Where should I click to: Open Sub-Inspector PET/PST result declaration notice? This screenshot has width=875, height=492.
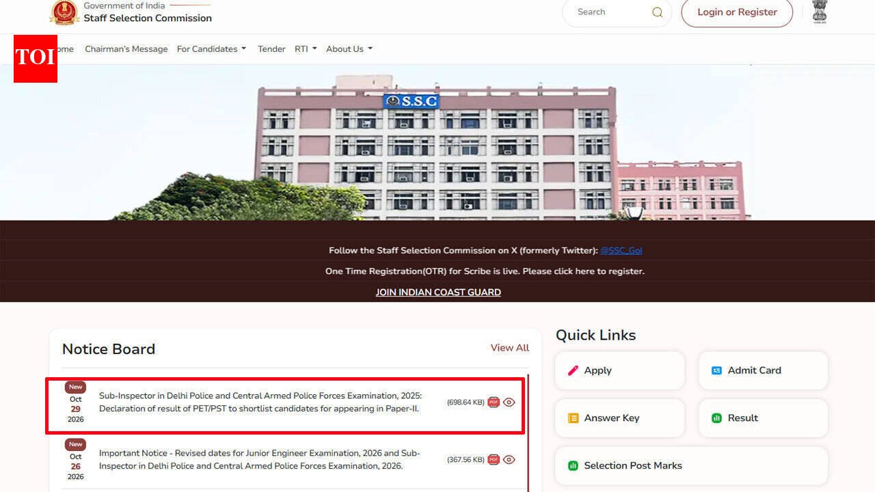(260, 402)
